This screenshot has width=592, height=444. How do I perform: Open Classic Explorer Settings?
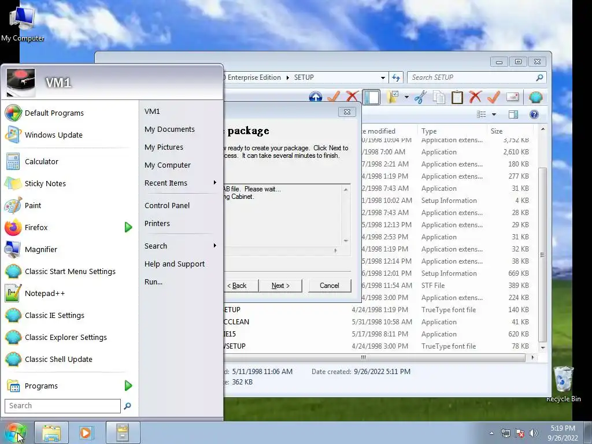[x=70, y=337]
